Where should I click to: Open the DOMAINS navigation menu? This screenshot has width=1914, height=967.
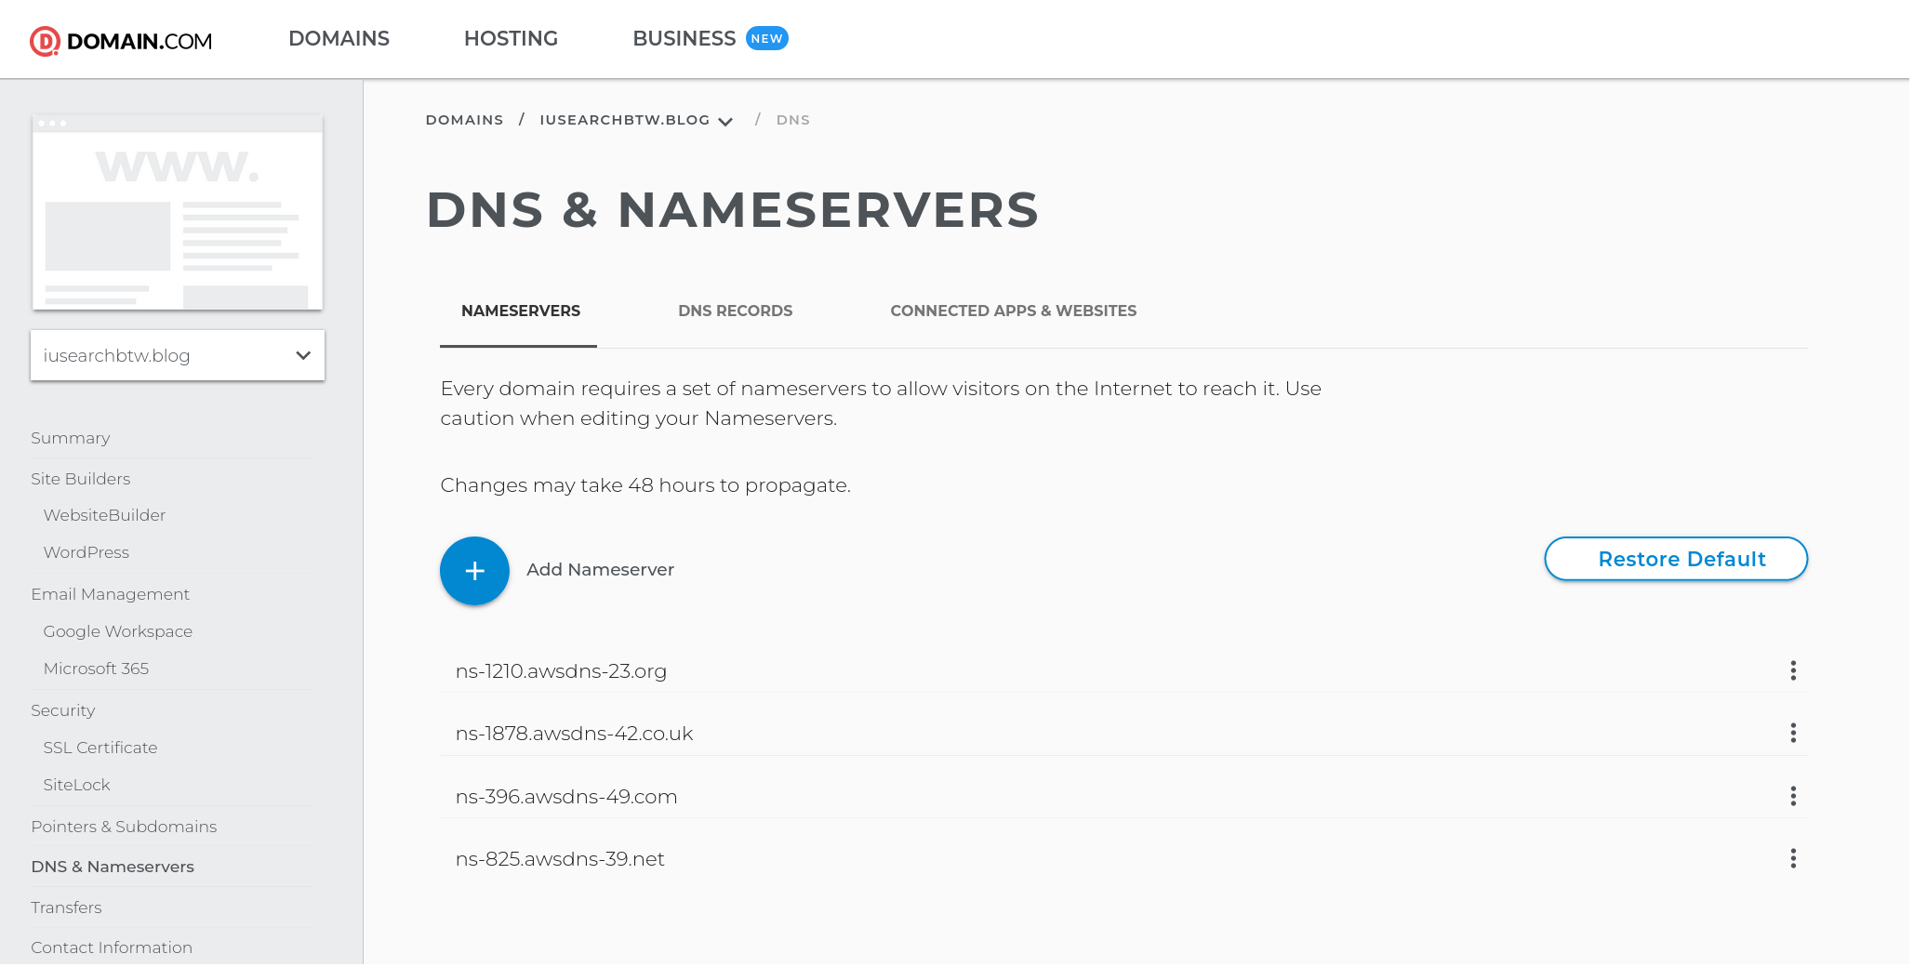point(339,38)
